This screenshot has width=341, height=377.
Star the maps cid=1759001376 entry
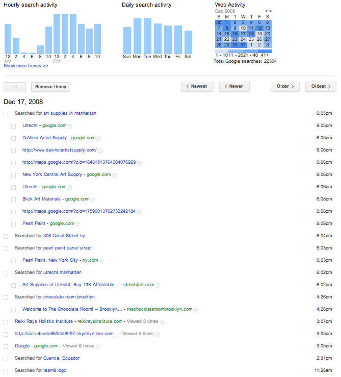tap(139, 212)
